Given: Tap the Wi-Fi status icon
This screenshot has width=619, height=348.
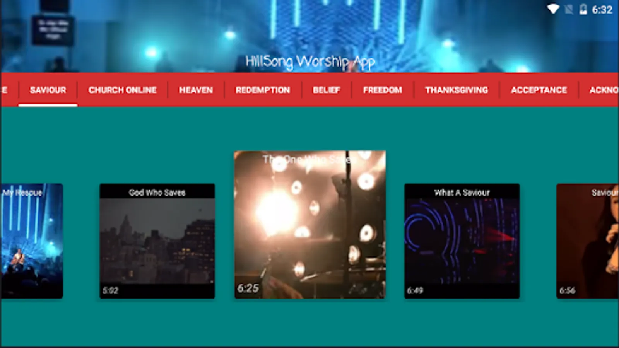Looking at the screenshot, I should [553, 9].
